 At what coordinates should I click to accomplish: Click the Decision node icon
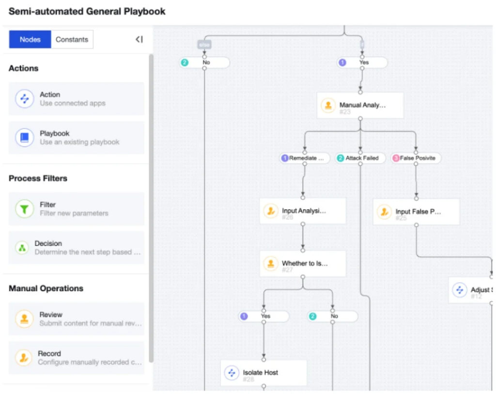[22, 248]
